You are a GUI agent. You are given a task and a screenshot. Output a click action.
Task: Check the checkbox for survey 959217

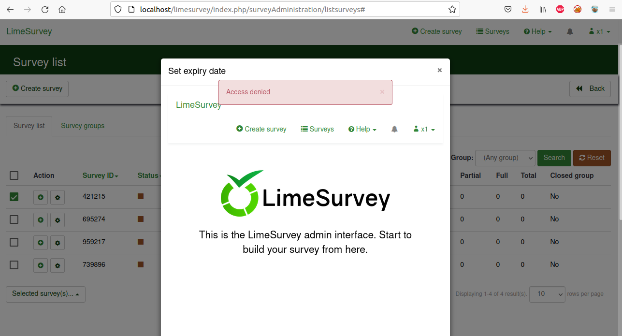pos(14,242)
